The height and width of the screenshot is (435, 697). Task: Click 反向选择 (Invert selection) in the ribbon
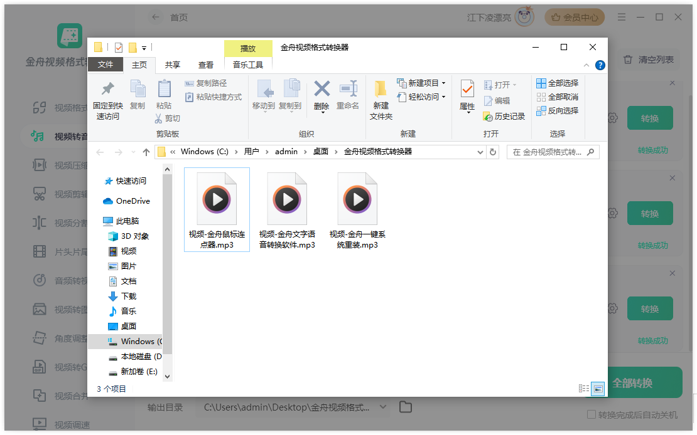point(558,110)
